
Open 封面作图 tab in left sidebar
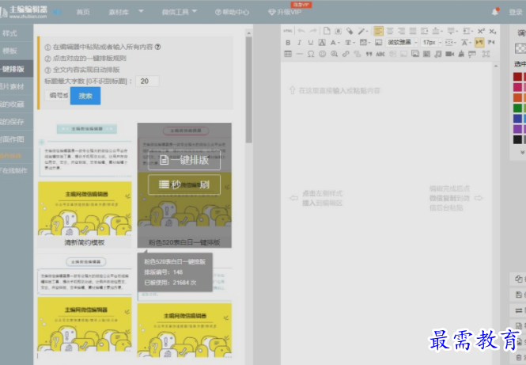(13, 139)
